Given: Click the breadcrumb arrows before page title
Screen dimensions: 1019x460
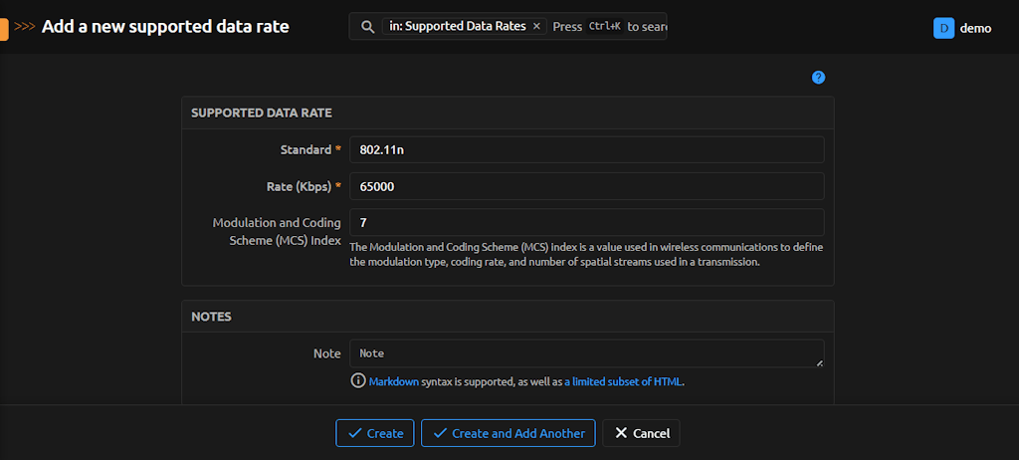Looking at the screenshot, I should coord(25,28).
